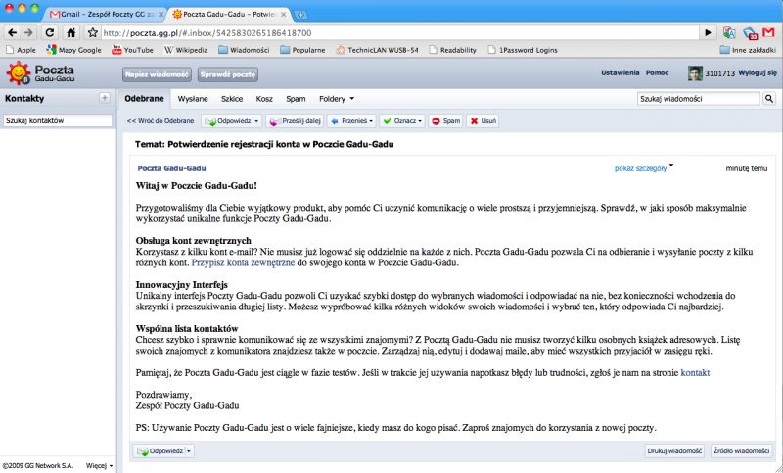Image resolution: width=783 pixels, height=473 pixels.
Task: Open Źródło wiadomości message source
Action: (x=742, y=451)
